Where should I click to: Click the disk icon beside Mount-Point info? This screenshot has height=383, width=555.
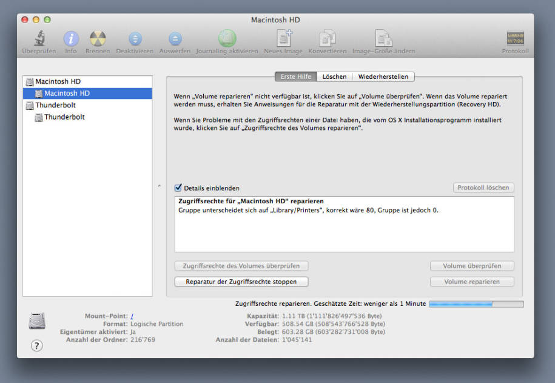tap(37, 320)
